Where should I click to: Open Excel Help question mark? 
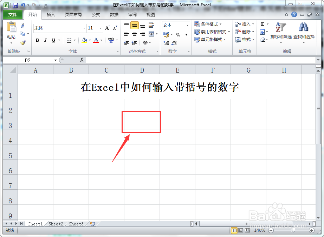coord(294,14)
